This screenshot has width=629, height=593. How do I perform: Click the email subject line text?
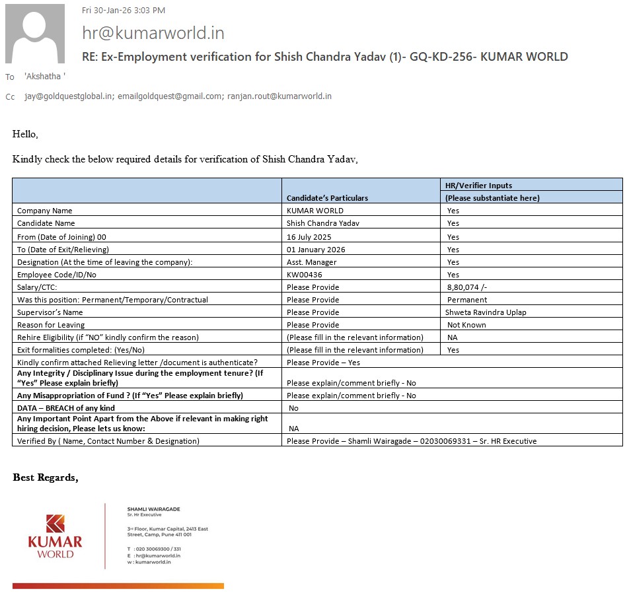pyautogui.click(x=324, y=57)
